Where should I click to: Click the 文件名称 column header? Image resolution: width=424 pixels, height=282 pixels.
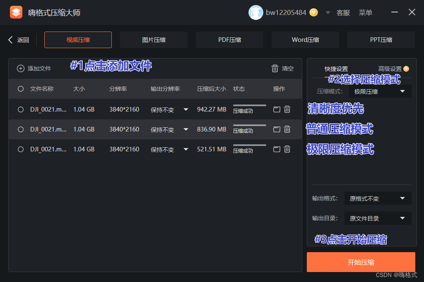(42, 89)
